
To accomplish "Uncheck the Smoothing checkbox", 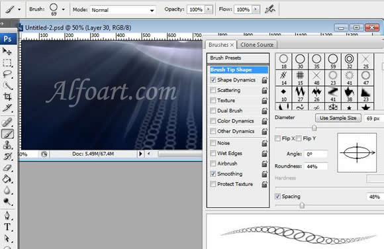I will click(213, 174).
